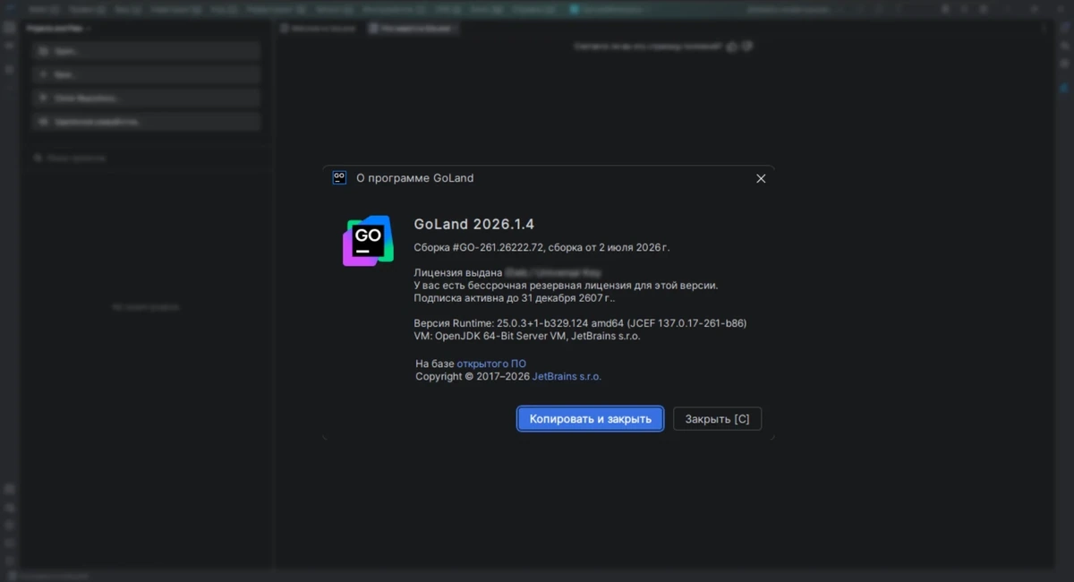This screenshot has width=1074, height=582.
Task: Click the Подписка активна до 31 декабря text
Action: pyautogui.click(x=515, y=297)
